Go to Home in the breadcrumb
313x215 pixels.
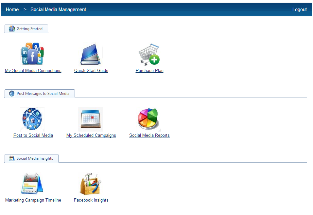pyautogui.click(x=12, y=9)
